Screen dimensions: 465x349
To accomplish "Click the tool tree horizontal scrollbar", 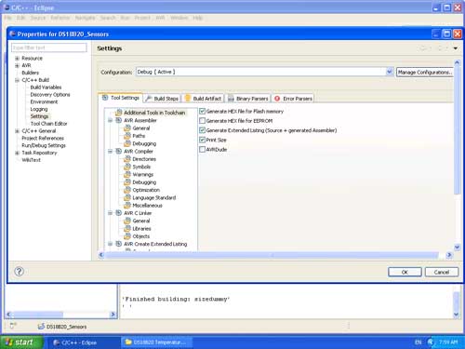I will [272, 255].
